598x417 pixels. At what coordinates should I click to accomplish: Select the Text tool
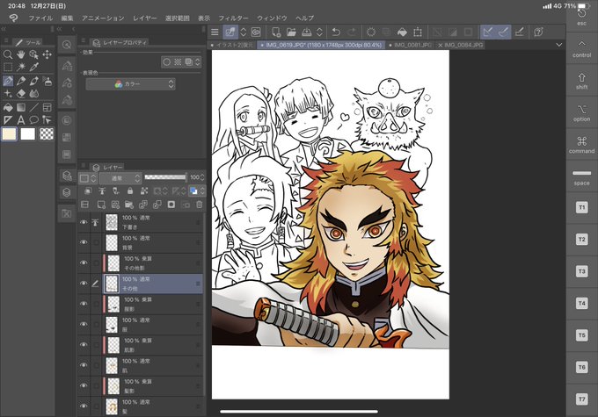click(21, 120)
